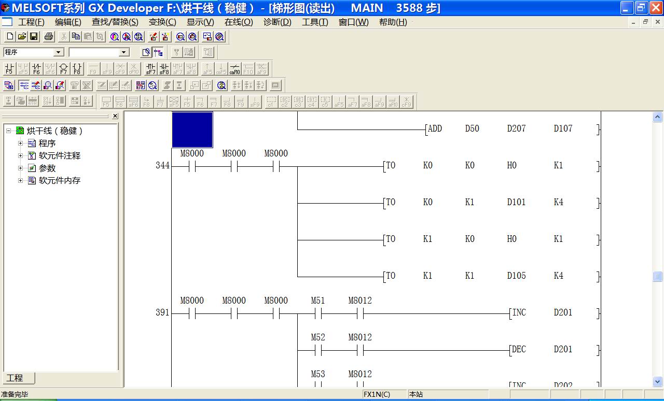Open the 程序 dropdown list
The width and height of the screenshot is (664, 401).
59,52
